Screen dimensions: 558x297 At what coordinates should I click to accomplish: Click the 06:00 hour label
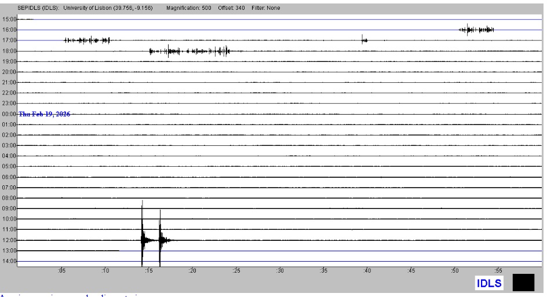(x=9, y=177)
